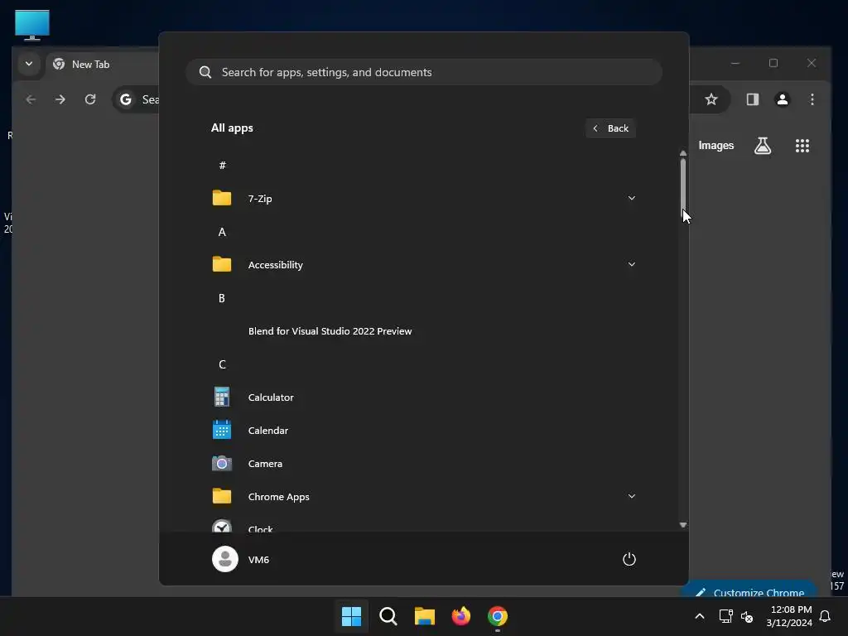Bookmark this tab with star icon in Chrome
This screenshot has width=848, height=636.
click(711, 99)
